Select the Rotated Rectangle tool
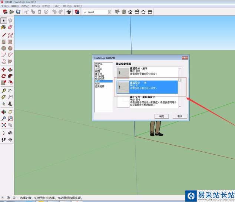 tap(10, 42)
